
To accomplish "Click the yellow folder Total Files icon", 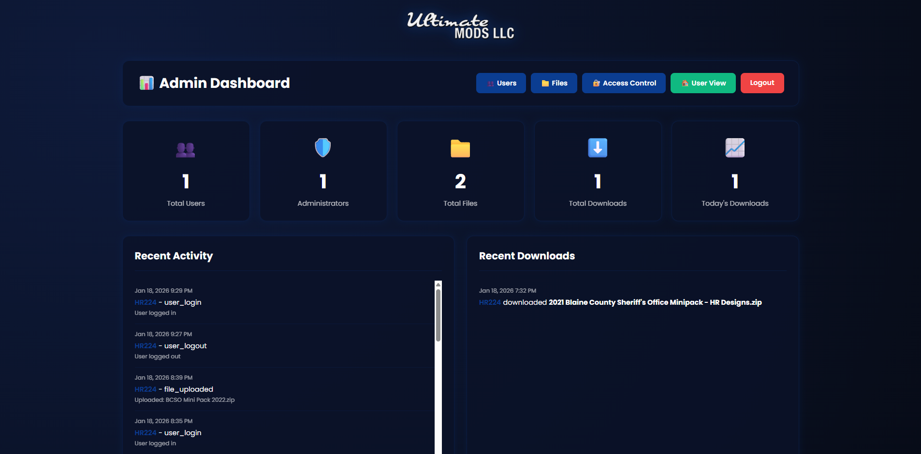I will click(460, 148).
